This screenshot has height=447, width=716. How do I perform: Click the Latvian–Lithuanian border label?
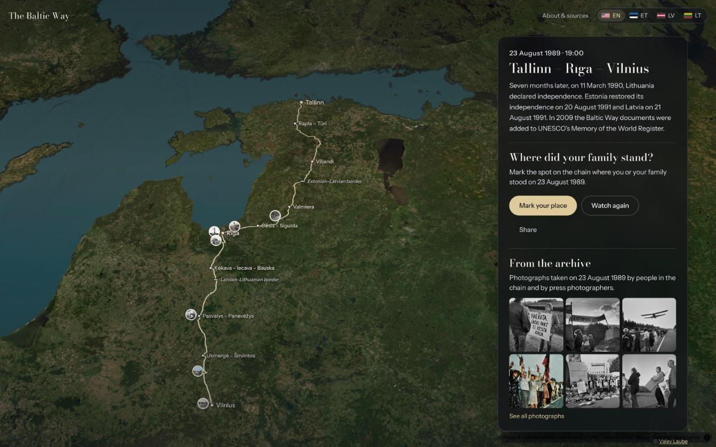[249, 280]
